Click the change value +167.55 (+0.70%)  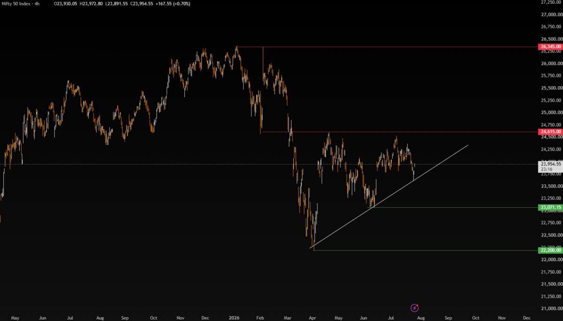(173, 3)
